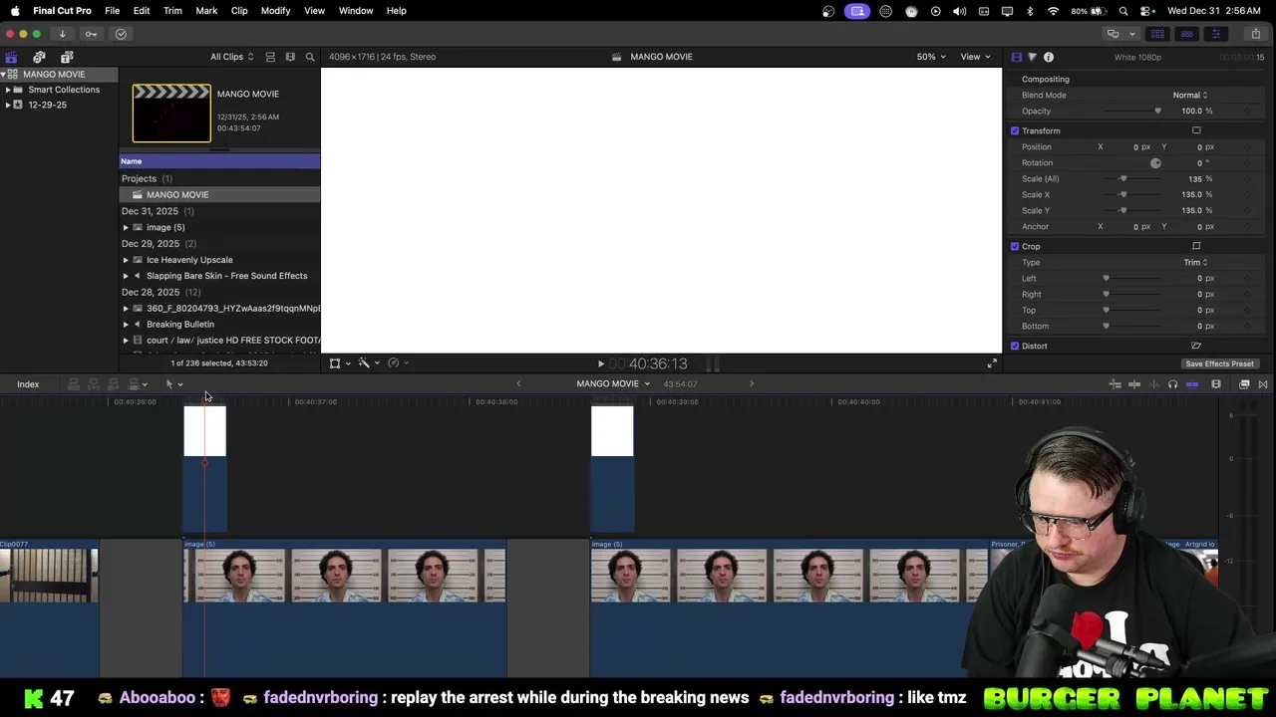
Task: Toggle the Browser panel layout button
Action: point(1157,34)
